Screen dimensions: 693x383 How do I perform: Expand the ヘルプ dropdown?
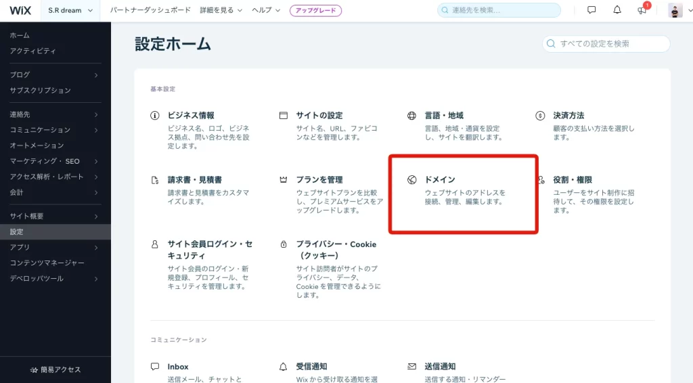coord(266,10)
